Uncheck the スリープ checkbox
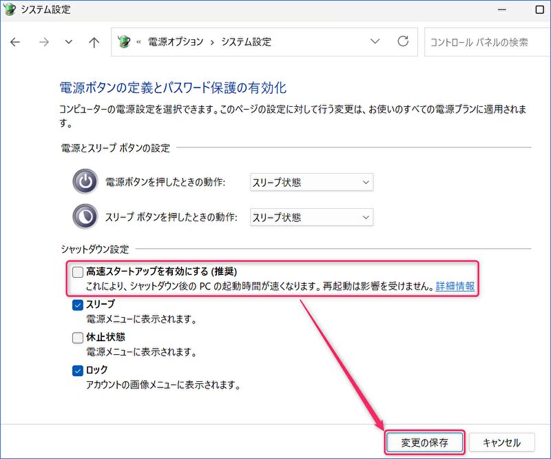The height and width of the screenshot is (459, 551). coord(78,305)
